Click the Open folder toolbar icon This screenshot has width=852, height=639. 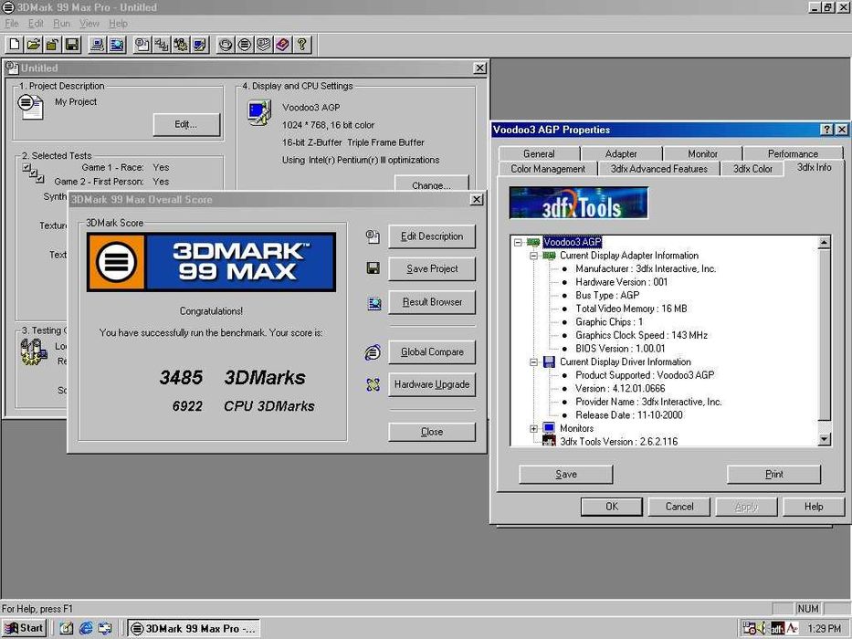coord(34,45)
